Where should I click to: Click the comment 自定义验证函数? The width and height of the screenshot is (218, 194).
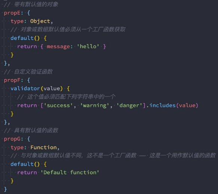click(33, 72)
